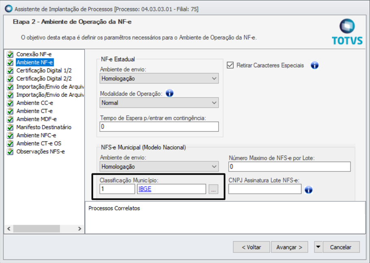Click info icon next to Modalidade de Operação

pos(170,93)
